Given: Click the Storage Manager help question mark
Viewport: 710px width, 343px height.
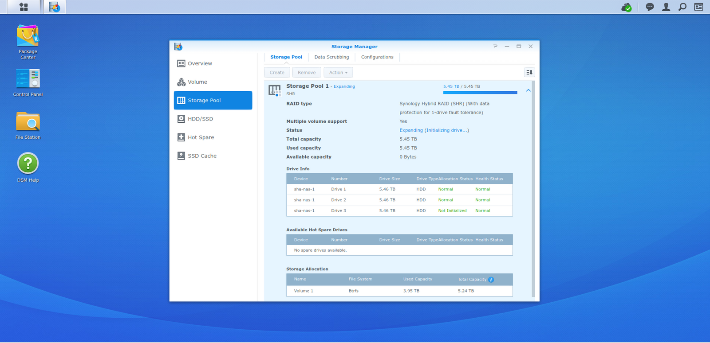Looking at the screenshot, I should tap(495, 47).
